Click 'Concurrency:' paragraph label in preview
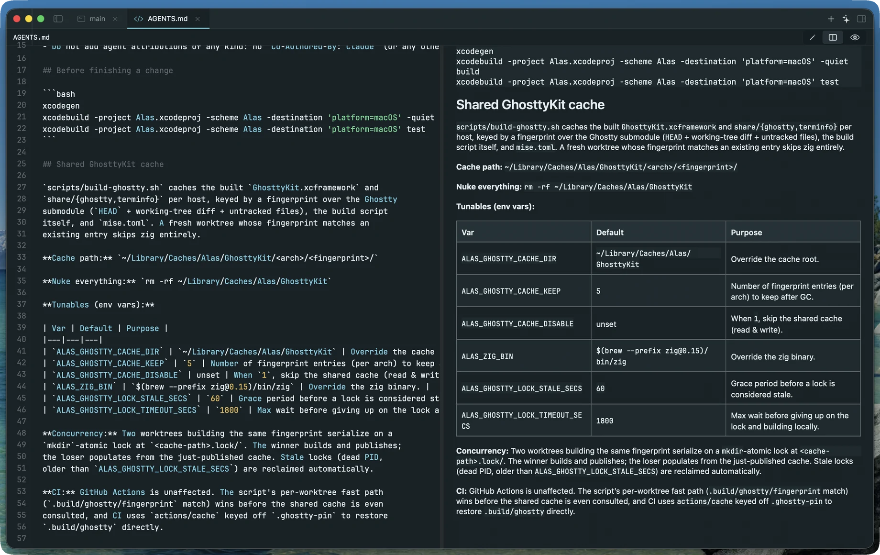 click(x=482, y=451)
